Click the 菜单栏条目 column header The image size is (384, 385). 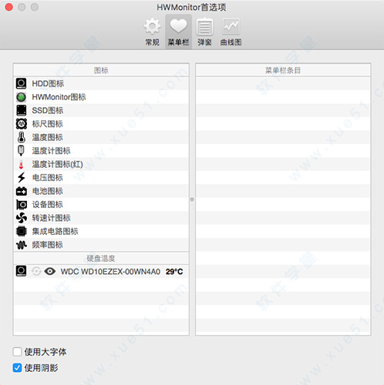pos(283,70)
